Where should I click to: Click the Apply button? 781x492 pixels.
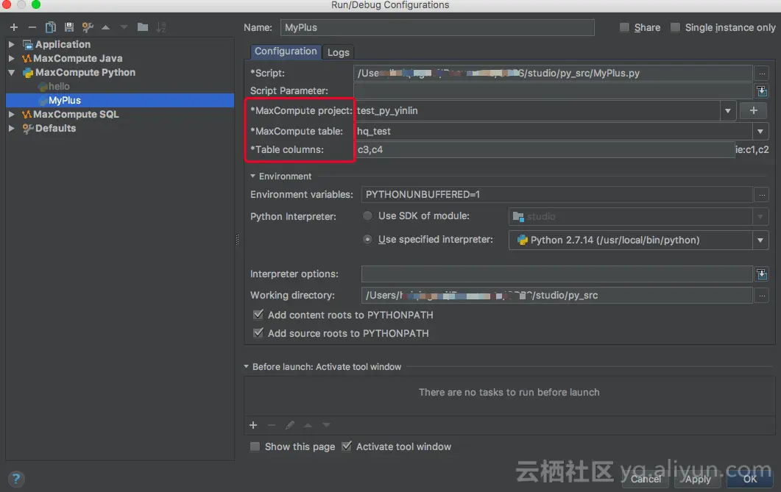coord(698,479)
